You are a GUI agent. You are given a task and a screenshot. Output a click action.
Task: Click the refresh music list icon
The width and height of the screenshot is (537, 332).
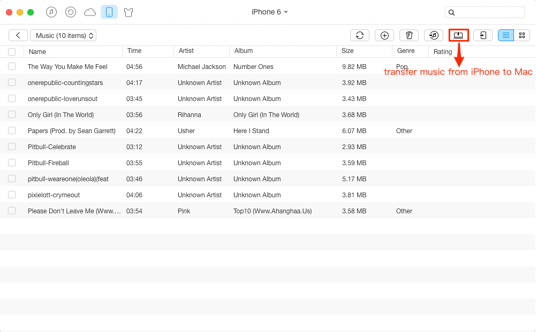(x=360, y=35)
